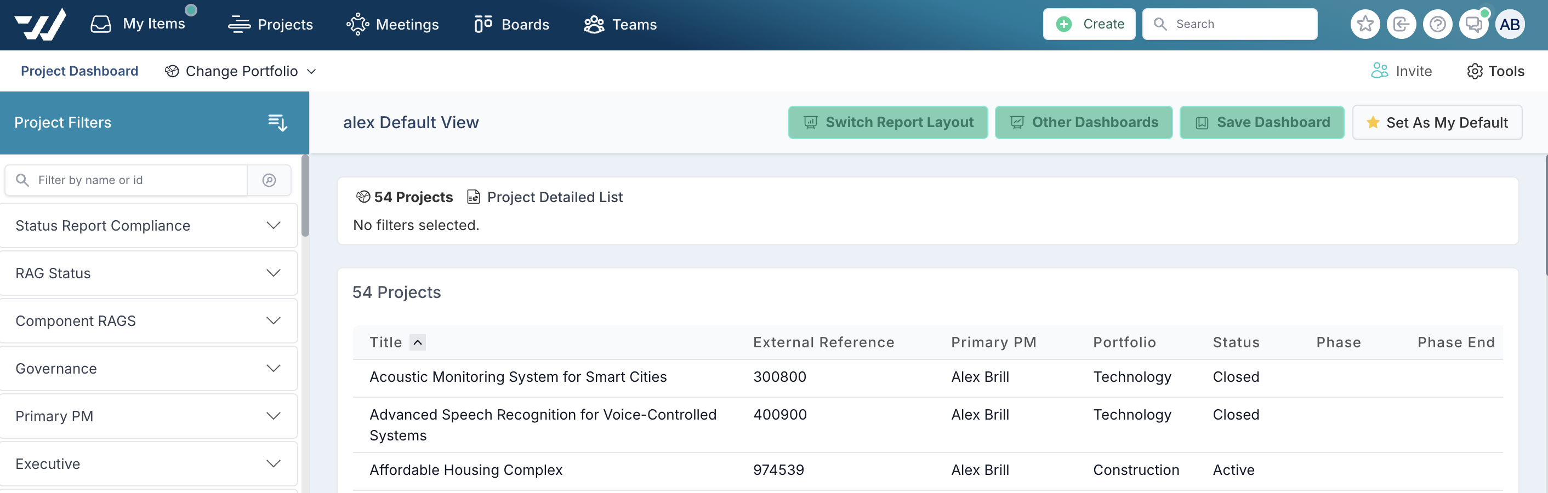
Task: Click the Project Filters sort icon
Action: click(x=277, y=123)
